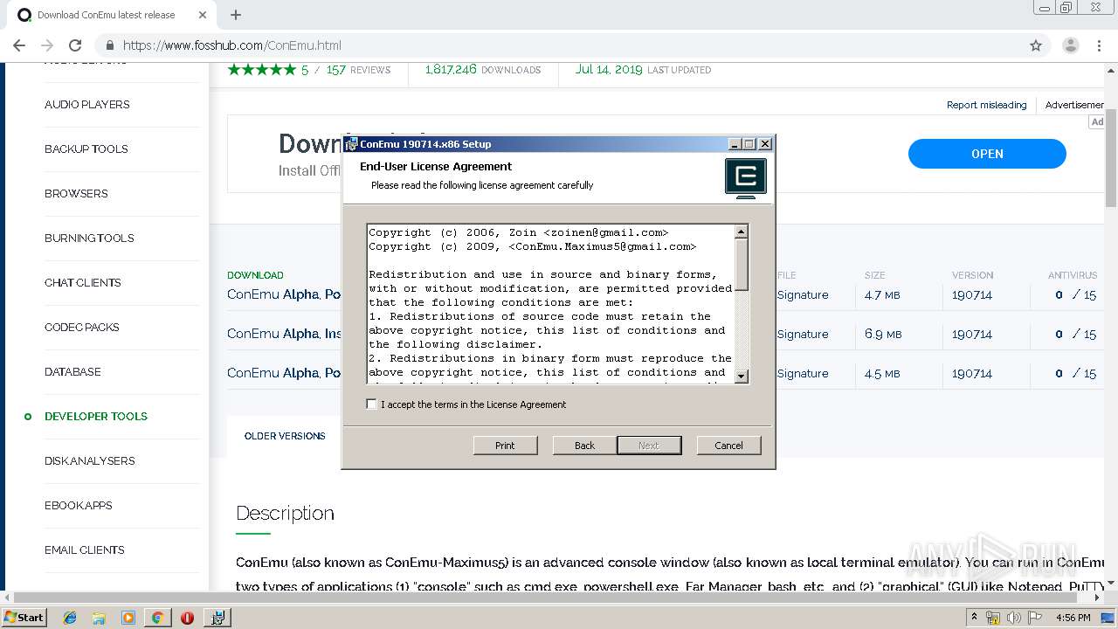1118x629 pixels.
Task: Click the five-star rating
Action: click(262, 70)
